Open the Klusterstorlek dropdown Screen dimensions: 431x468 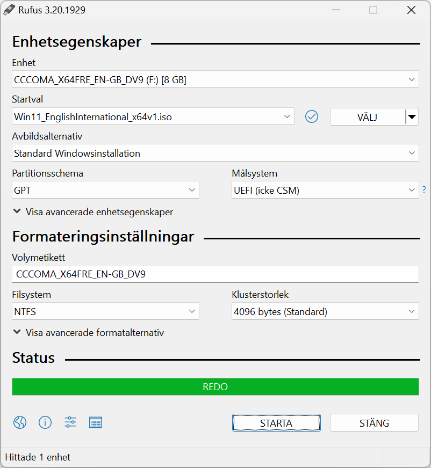(x=325, y=311)
